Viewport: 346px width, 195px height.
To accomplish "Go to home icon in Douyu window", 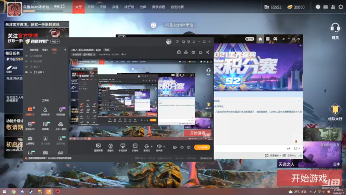I will click(x=260, y=39).
